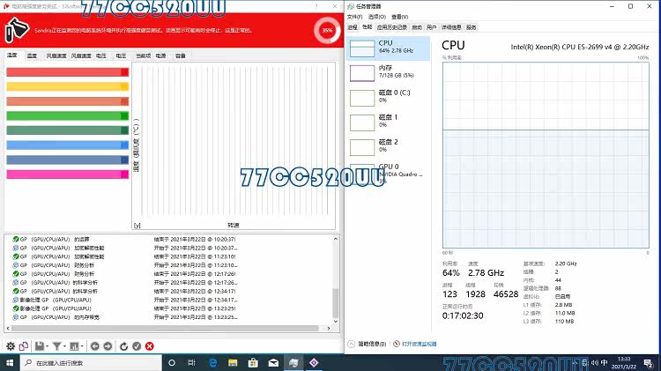This screenshot has height=371, width=661.
Task: Switch to 用户 tab in Task Manager
Action: (x=431, y=27)
